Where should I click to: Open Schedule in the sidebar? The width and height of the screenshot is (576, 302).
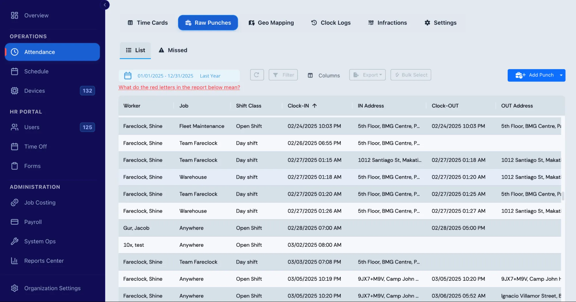(x=52, y=71)
